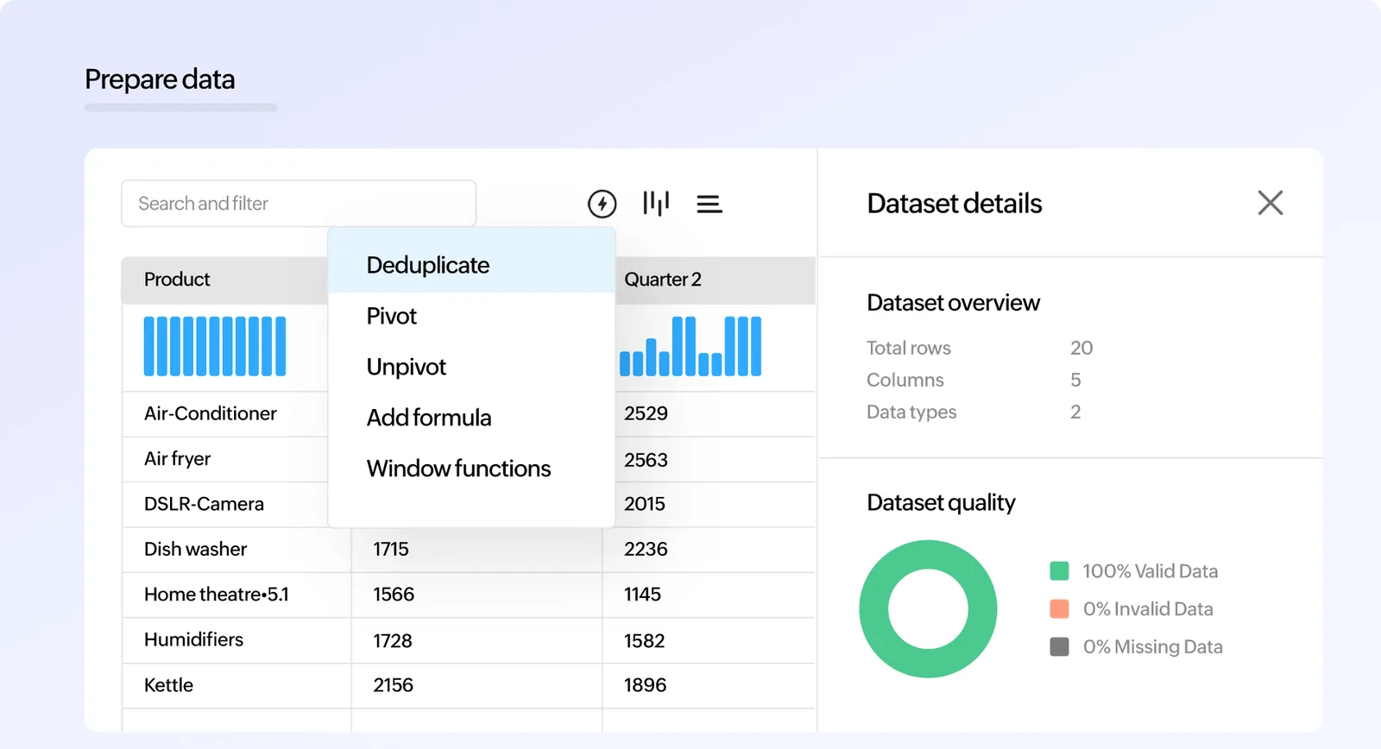Click the value 2156 cell
The width and height of the screenshot is (1381, 749).
pyautogui.click(x=477, y=685)
